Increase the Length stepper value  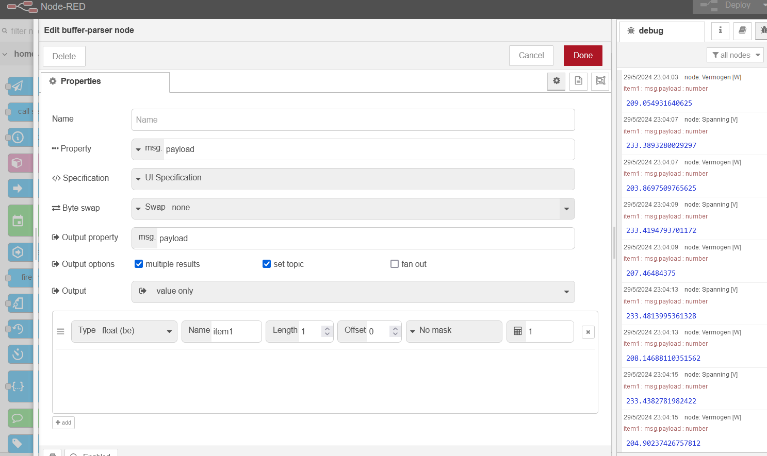pyautogui.click(x=327, y=328)
